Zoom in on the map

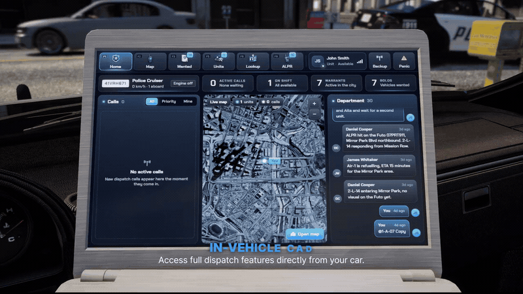point(314,104)
